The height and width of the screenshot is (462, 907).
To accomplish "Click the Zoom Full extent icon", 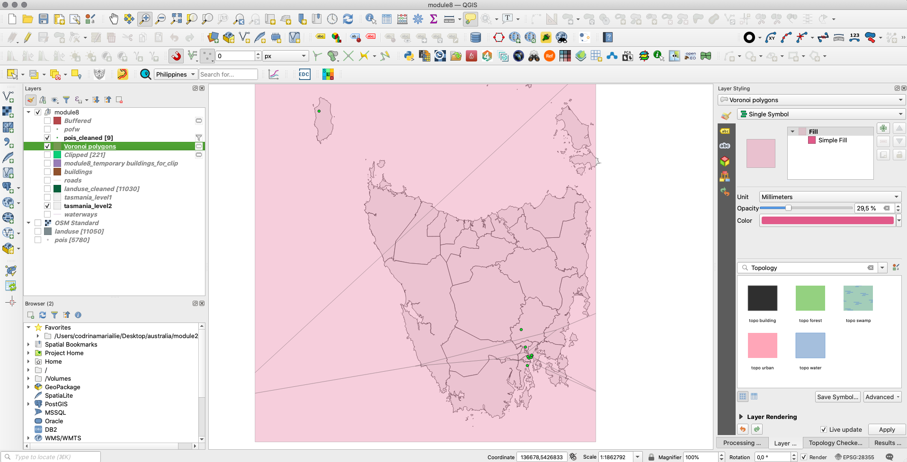I will (177, 19).
